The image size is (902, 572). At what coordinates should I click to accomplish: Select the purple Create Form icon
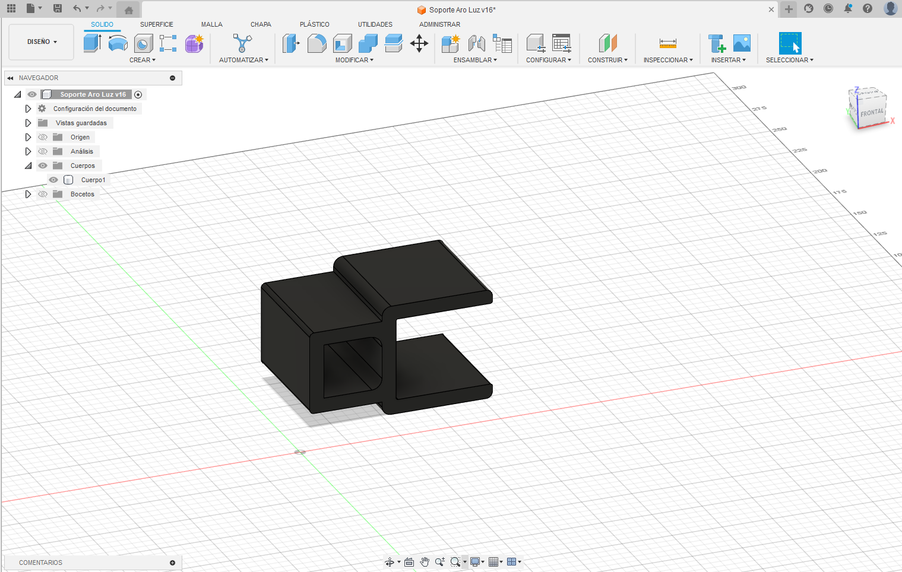click(x=194, y=43)
